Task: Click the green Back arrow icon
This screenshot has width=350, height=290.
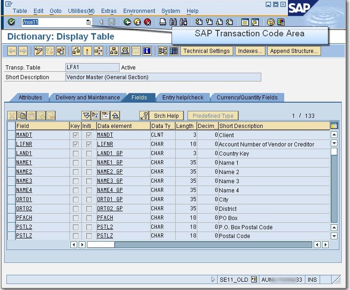Action: click(x=127, y=22)
